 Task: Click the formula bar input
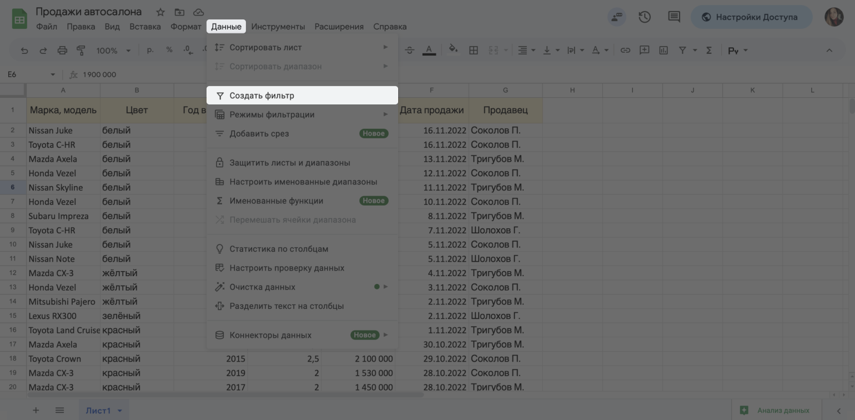466,74
